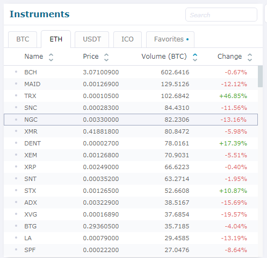Toggle favorite dot for XMR
The image size is (267, 258).
coord(16,131)
